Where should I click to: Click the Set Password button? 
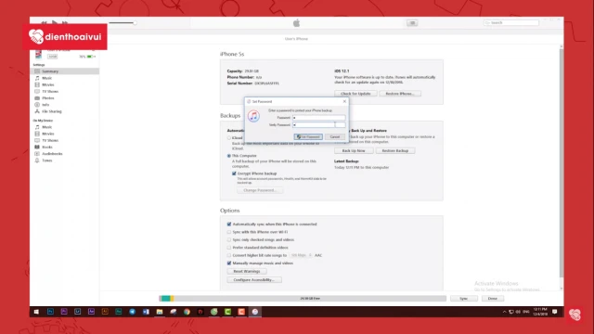click(x=308, y=136)
